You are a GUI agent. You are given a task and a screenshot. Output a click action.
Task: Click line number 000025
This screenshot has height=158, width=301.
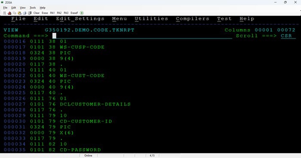pos(15,93)
